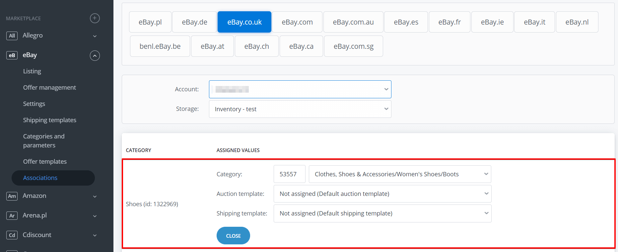Open the Storage 'Inventory - test' dropdown

[300, 109]
